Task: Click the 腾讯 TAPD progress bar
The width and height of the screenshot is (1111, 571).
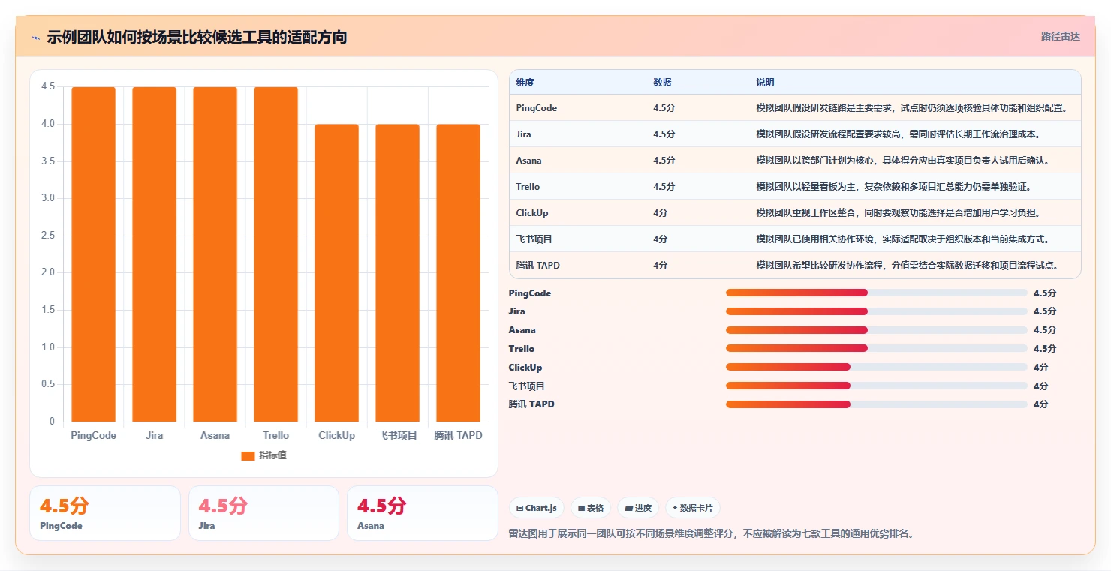Action: pyautogui.click(x=876, y=404)
